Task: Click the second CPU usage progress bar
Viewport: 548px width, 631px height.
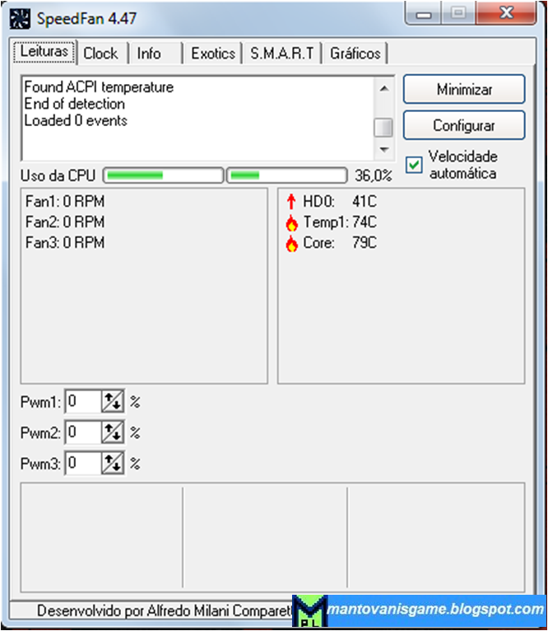Action: click(286, 175)
